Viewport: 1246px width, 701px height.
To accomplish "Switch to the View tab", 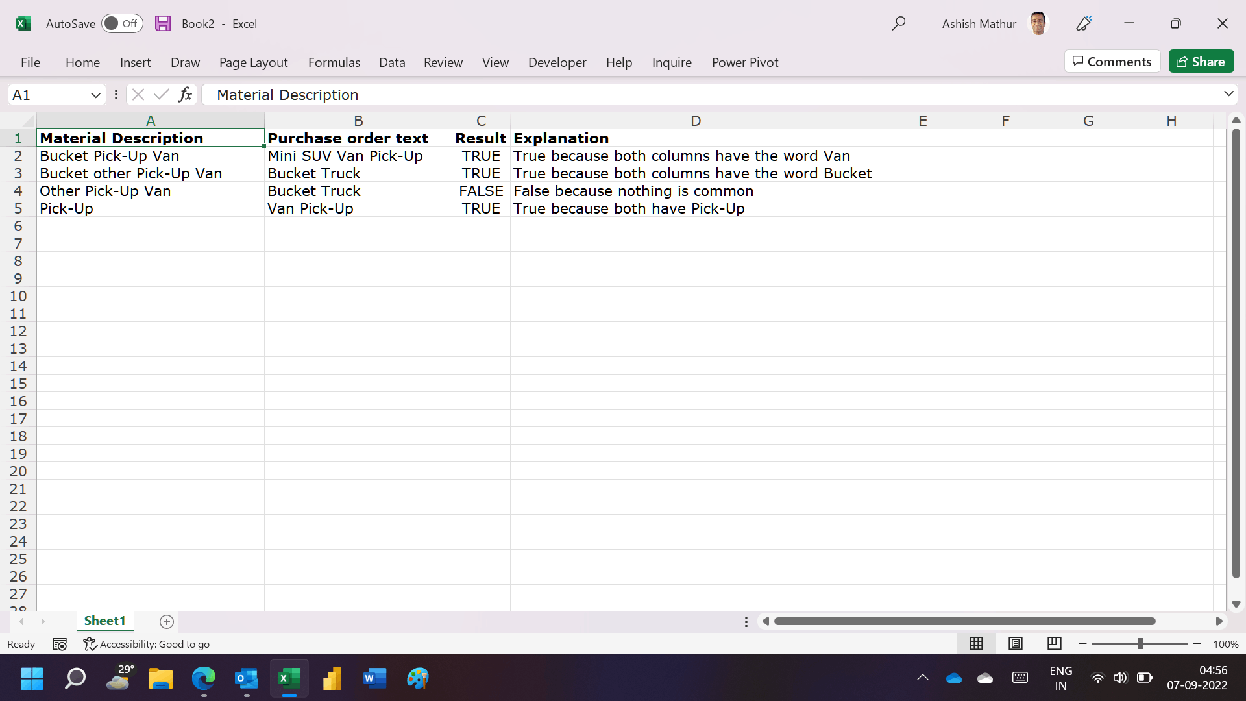I will tap(495, 62).
